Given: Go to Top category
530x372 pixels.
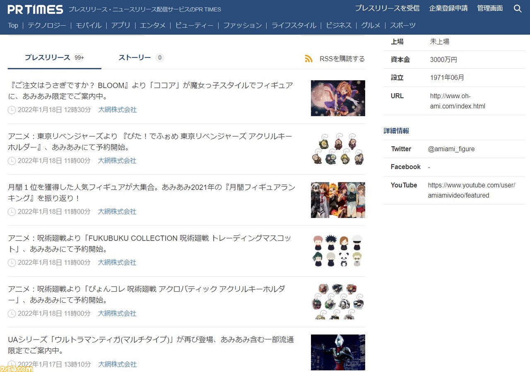Looking at the screenshot, I should 13,25.
